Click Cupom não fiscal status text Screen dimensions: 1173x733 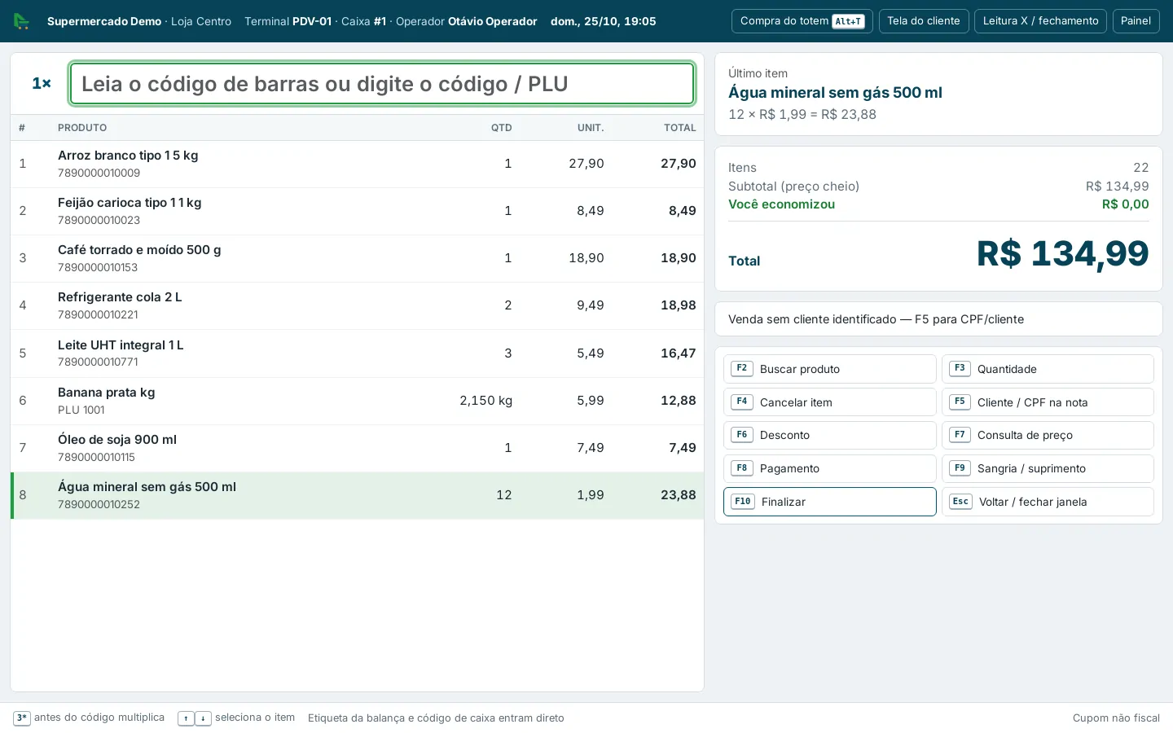pos(1116,718)
